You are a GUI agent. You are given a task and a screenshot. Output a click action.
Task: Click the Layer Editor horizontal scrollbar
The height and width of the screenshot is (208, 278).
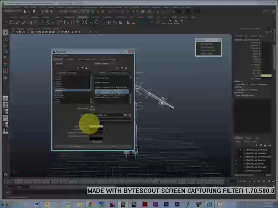click(253, 175)
